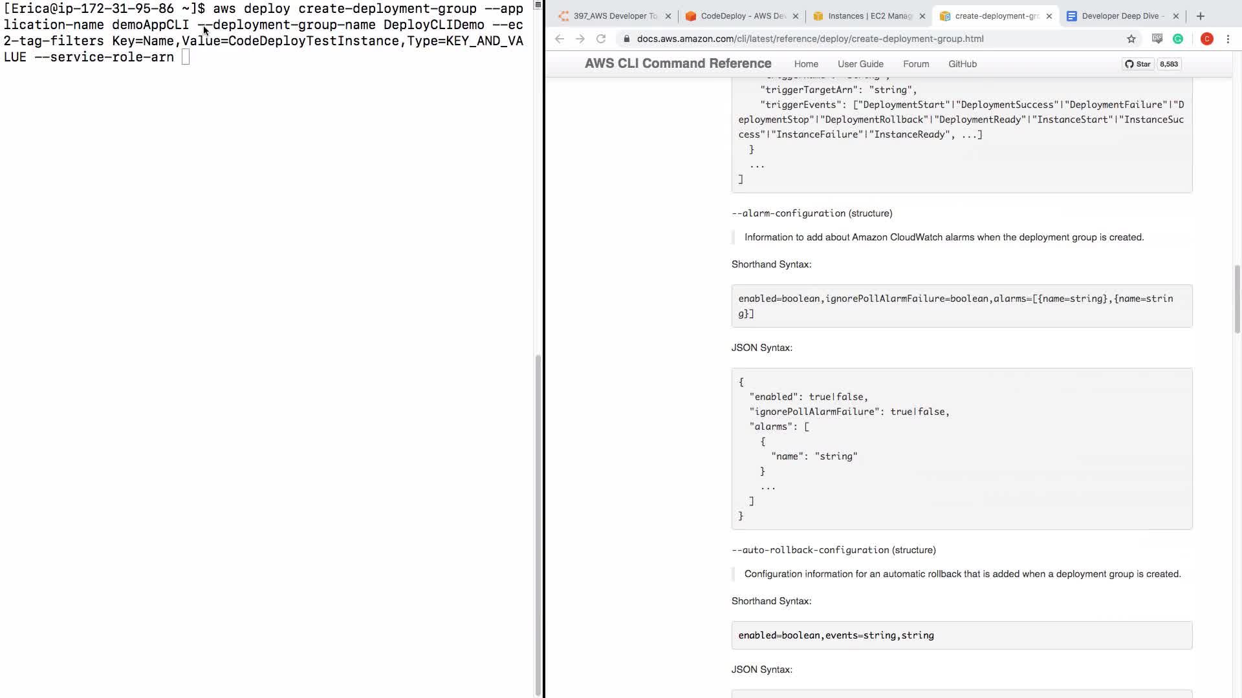1242x698 pixels.
Task: Open the Chrome profile avatar
Action: tap(1206, 39)
